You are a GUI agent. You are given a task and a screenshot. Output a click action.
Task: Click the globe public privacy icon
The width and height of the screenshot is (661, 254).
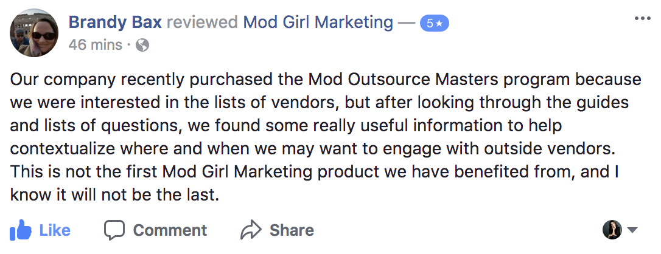[143, 45]
